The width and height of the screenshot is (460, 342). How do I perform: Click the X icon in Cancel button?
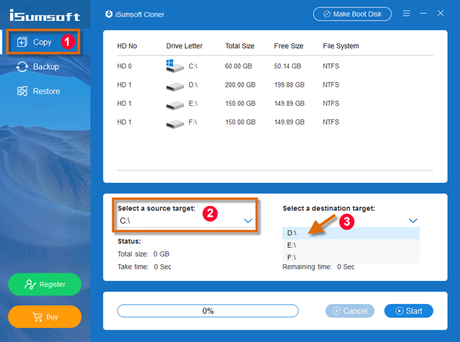[337, 311]
